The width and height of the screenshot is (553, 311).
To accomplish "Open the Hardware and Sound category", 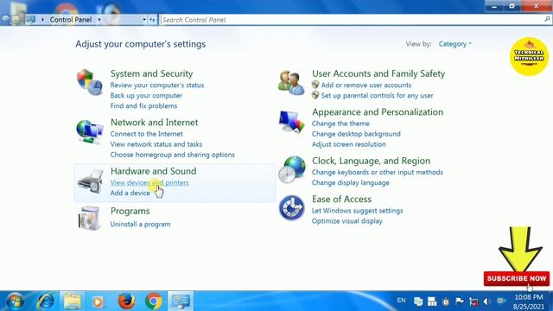I will coord(154,171).
